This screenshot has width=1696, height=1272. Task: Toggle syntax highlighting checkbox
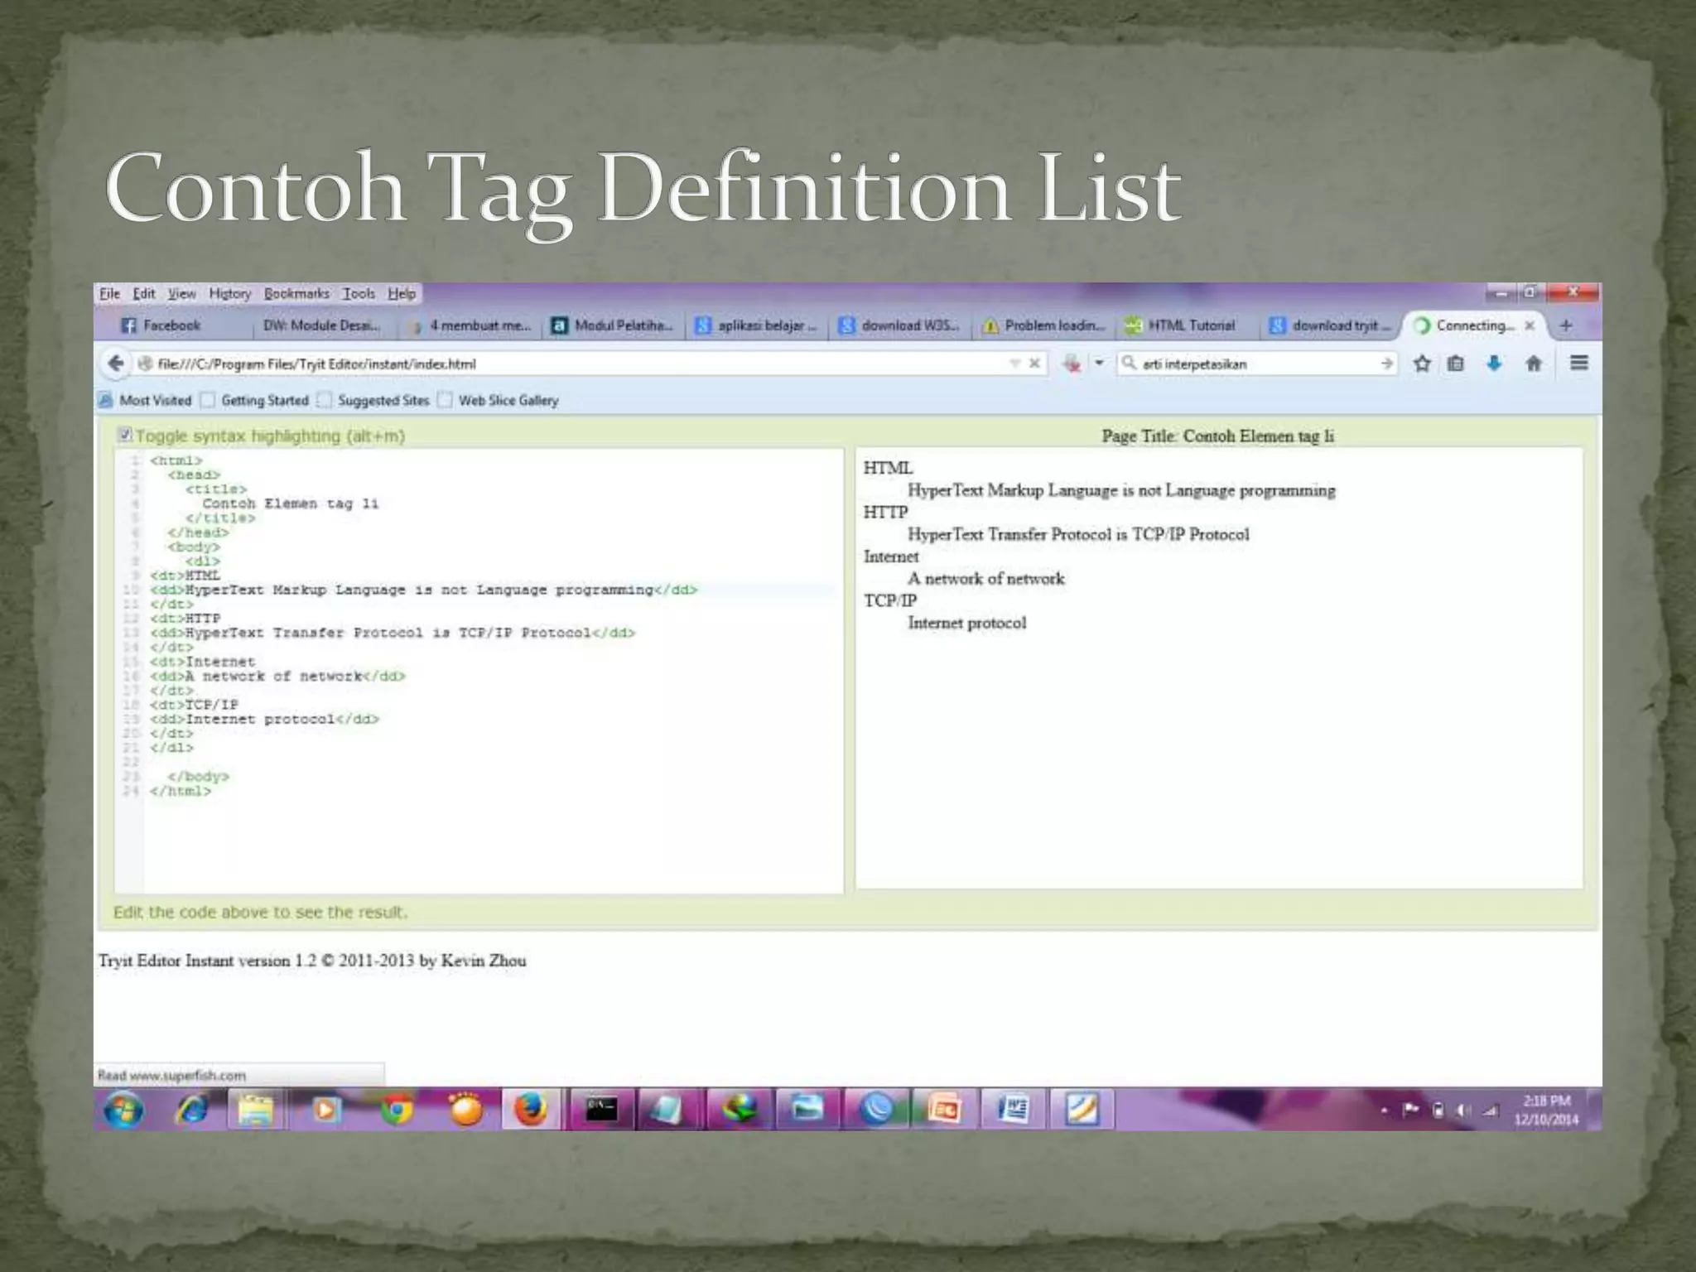pos(125,435)
